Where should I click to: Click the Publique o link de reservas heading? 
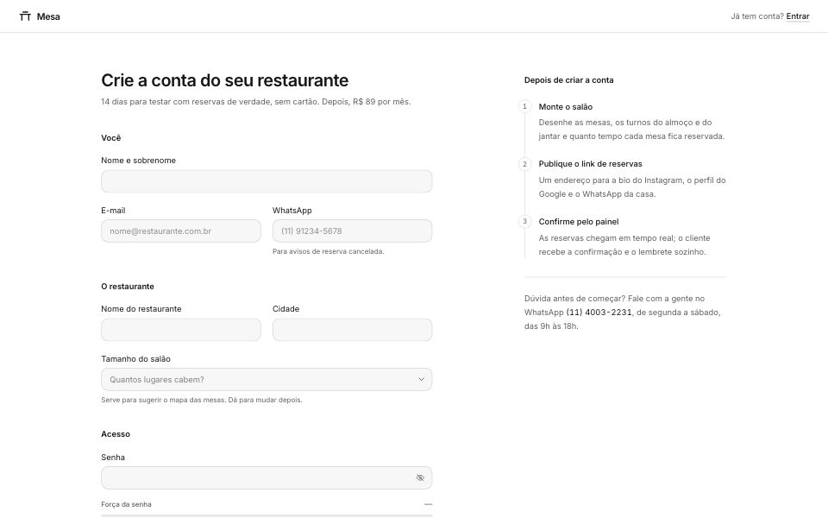590,164
